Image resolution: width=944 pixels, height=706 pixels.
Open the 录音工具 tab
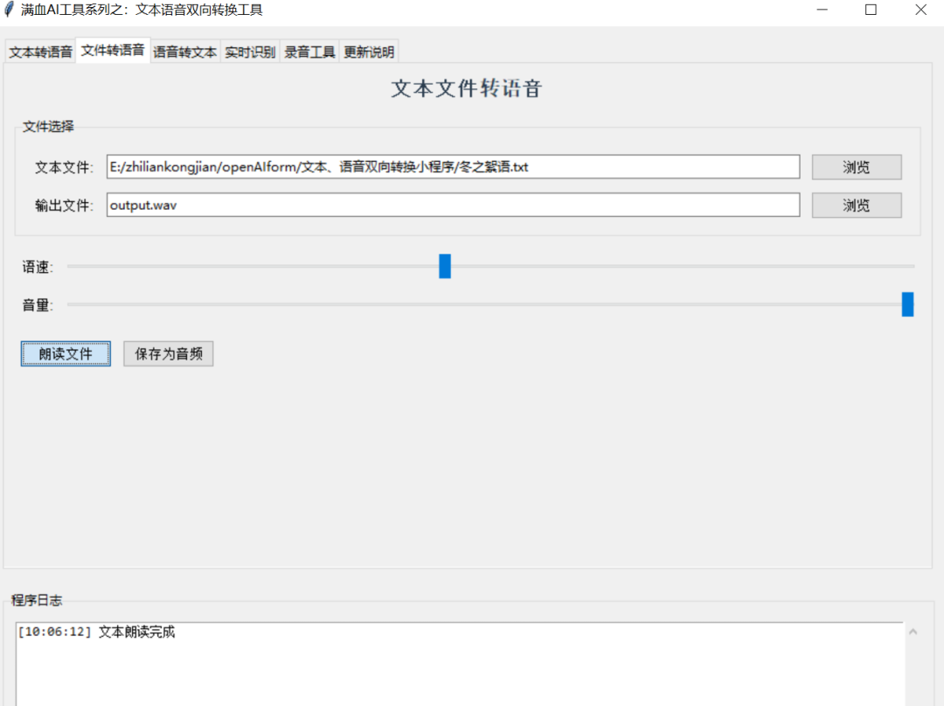point(309,52)
